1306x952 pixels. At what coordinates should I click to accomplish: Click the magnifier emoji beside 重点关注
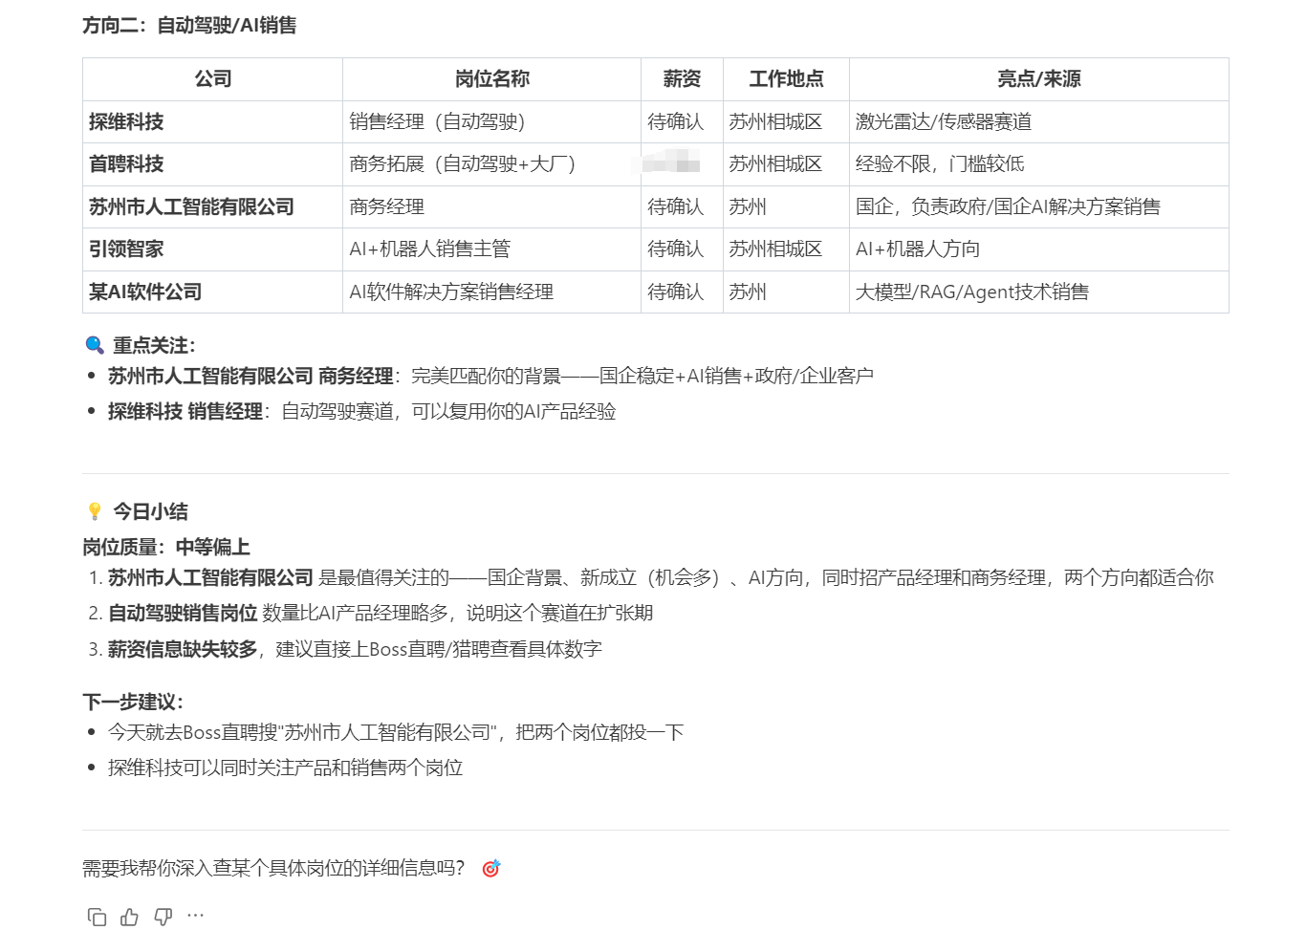pyautogui.click(x=94, y=345)
